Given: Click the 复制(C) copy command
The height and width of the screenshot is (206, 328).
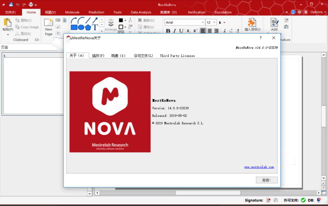Looking at the screenshot, I should coord(23,20).
